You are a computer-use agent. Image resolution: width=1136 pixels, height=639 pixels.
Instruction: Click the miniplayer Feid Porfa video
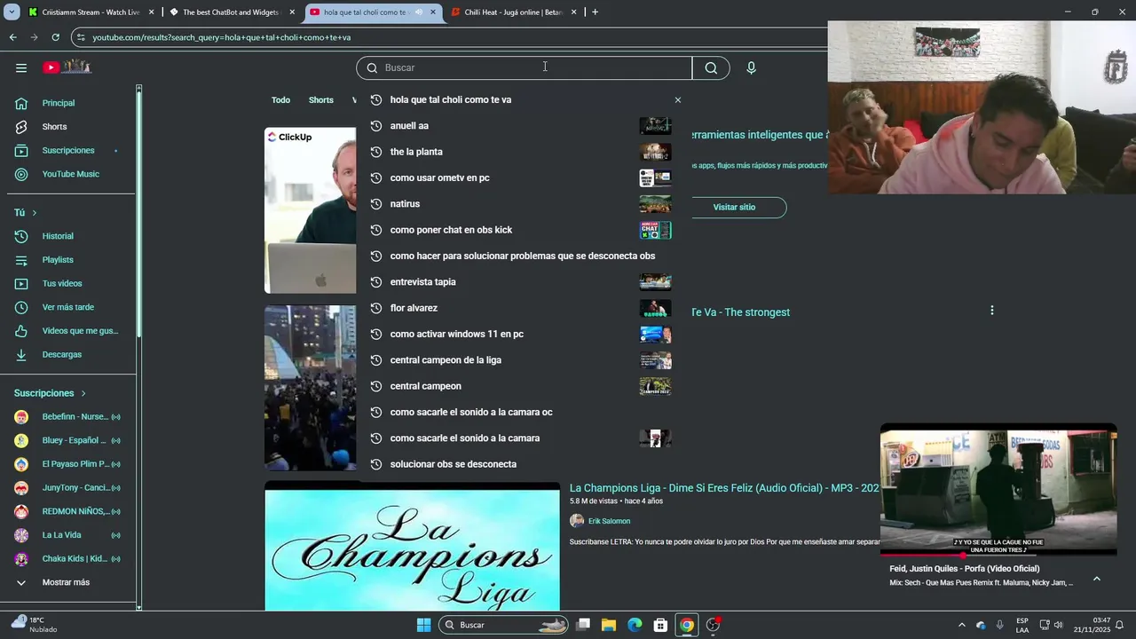click(x=998, y=489)
